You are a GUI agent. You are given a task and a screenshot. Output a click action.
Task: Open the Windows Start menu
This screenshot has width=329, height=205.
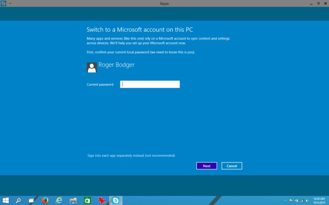point(6,200)
